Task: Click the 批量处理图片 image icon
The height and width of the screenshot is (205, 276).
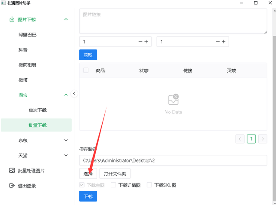Action: pyautogui.click(x=12, y=171)
